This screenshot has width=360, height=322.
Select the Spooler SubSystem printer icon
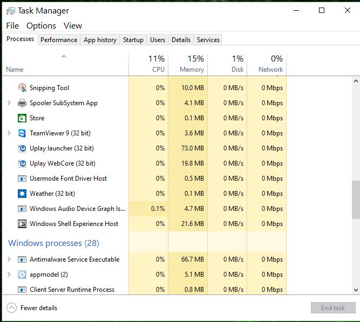point(22,103)
